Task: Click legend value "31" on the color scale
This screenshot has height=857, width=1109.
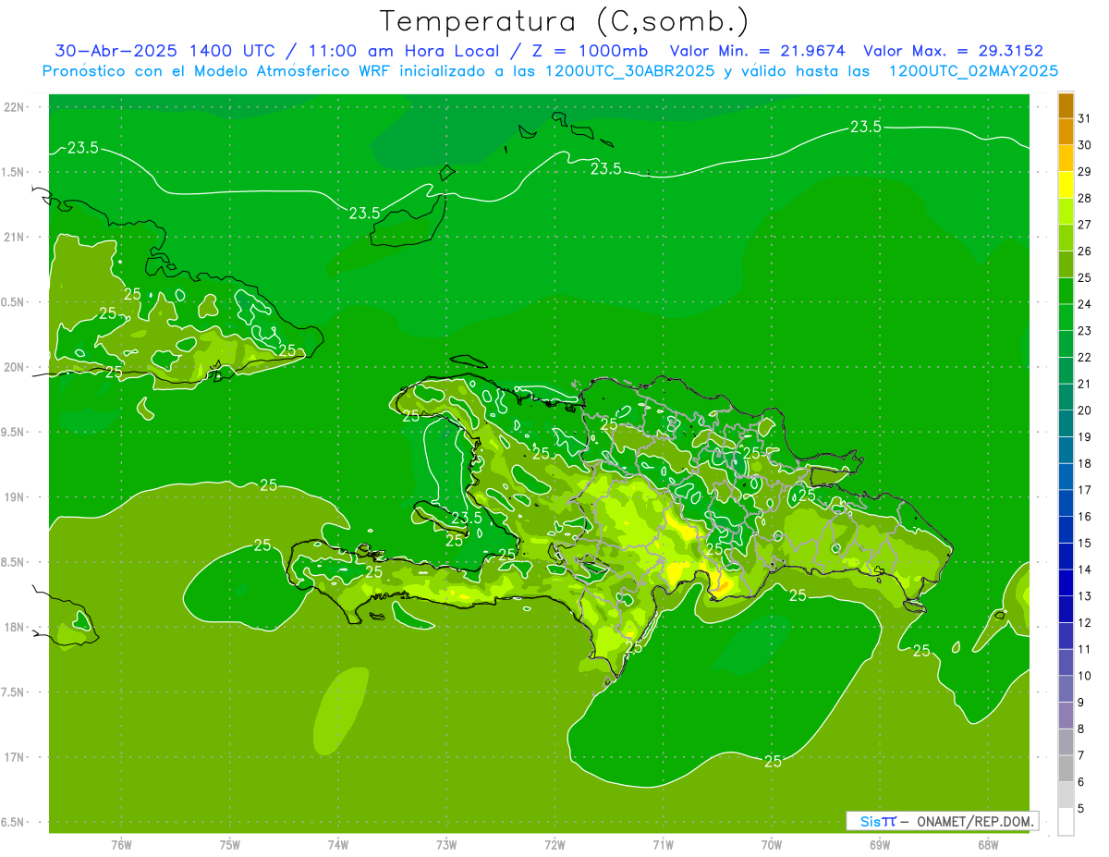Action: (x=1085, y=118)
